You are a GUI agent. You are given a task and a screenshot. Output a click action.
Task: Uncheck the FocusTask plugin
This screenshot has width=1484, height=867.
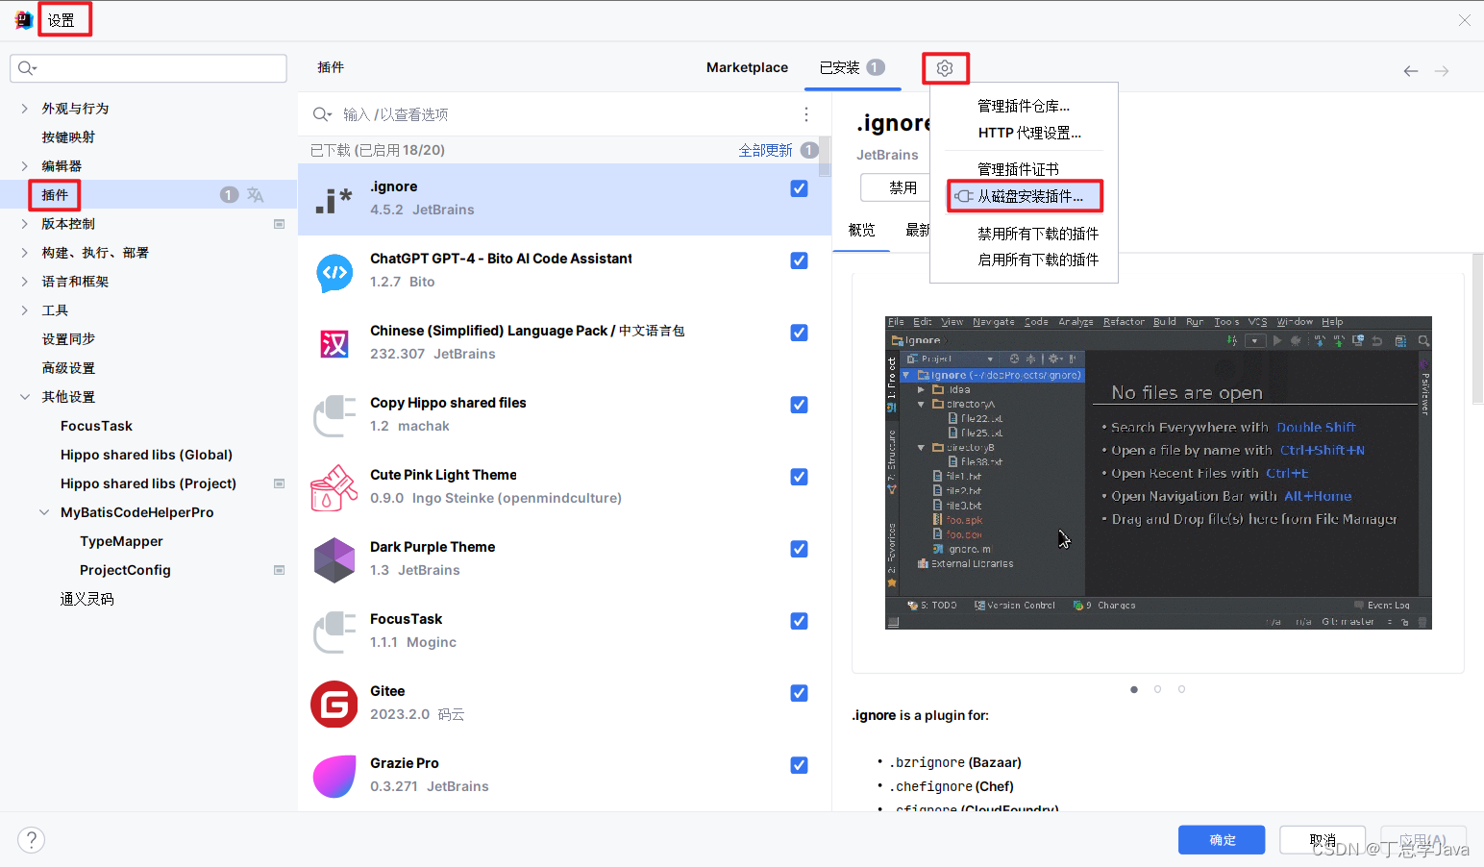(799, 621)
